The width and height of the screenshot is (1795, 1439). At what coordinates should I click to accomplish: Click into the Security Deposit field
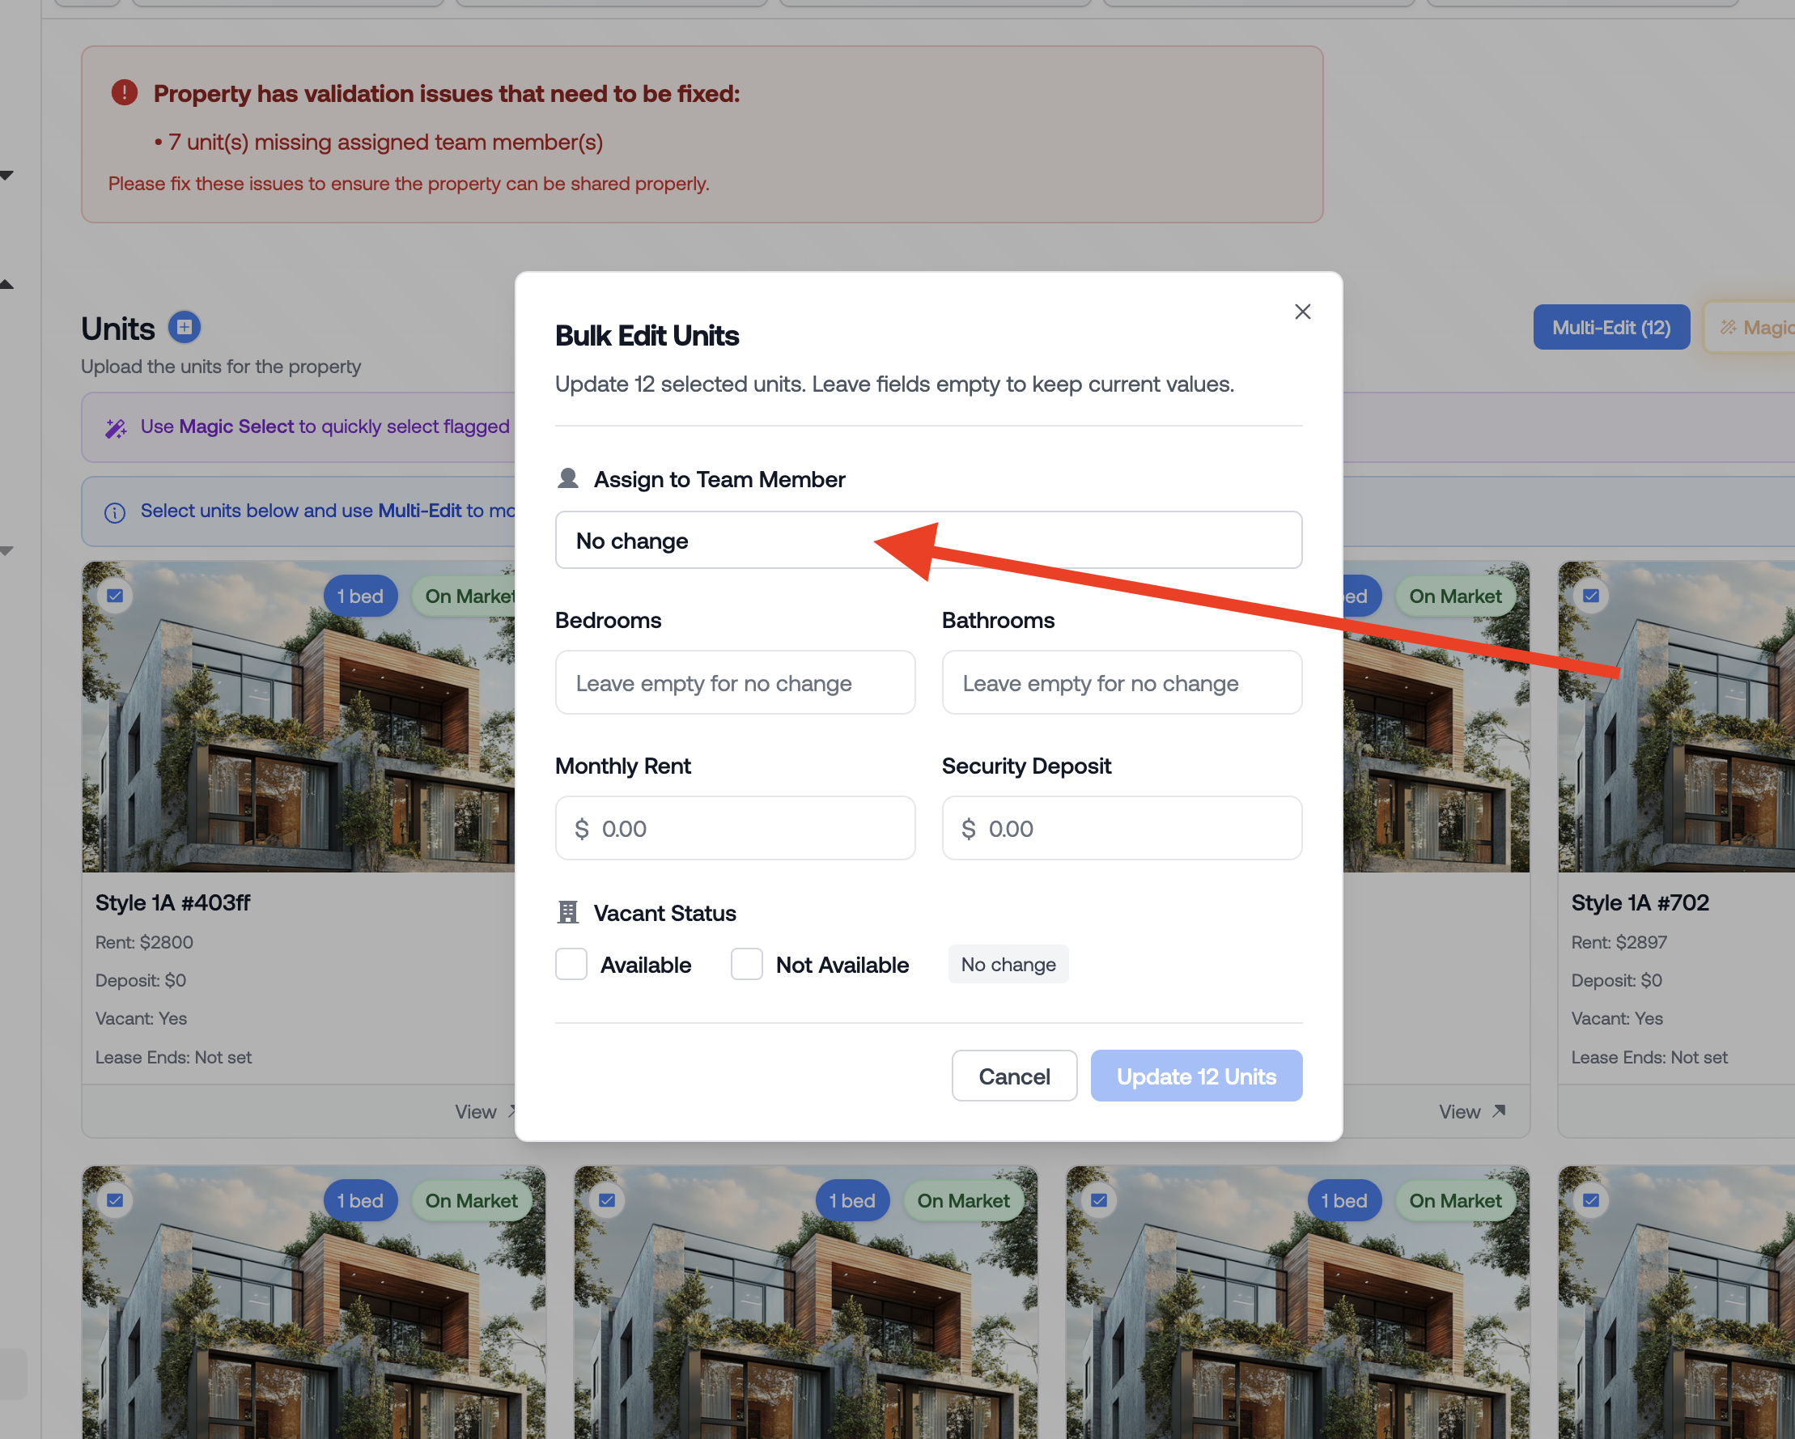tap(1122, 829)
